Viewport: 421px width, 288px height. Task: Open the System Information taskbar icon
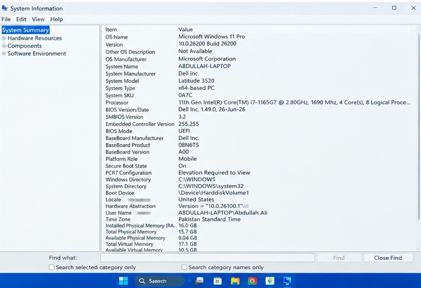(x=287, y=281)
